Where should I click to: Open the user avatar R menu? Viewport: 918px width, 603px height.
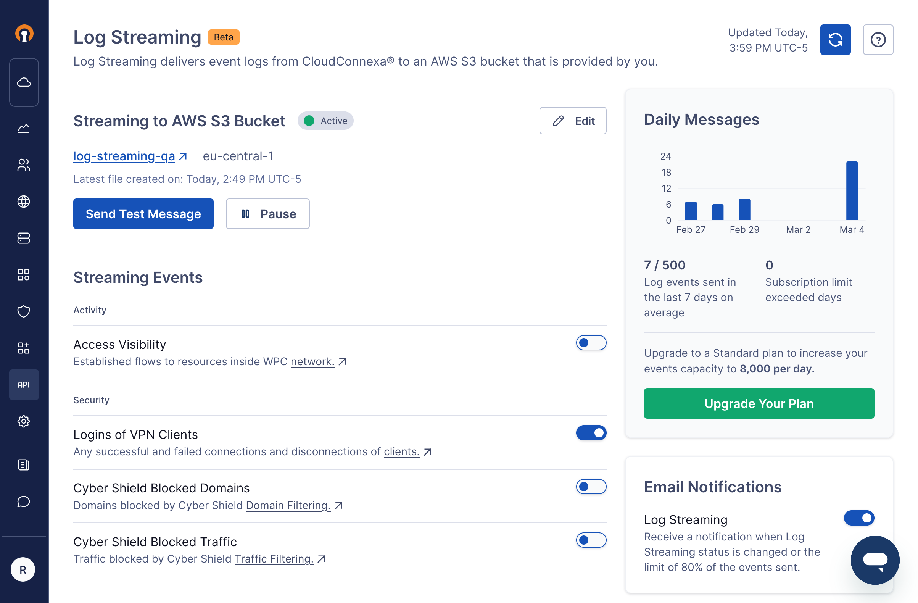(x=23, y=569)
